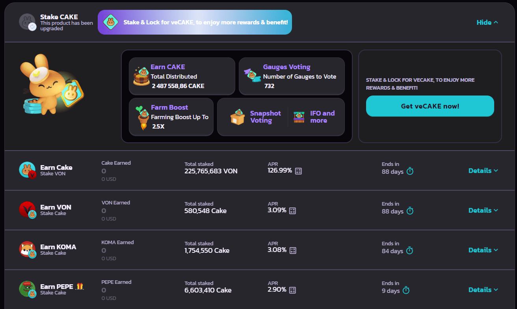Click the timer icon beside 9 days
This screenshot has height=309, width=517.
click(x=406, y=291)
